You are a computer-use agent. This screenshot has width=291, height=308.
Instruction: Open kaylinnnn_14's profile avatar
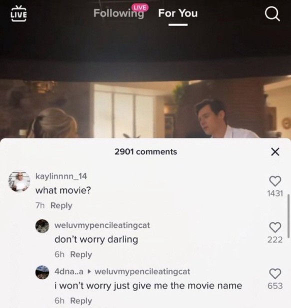pos(19,181)
